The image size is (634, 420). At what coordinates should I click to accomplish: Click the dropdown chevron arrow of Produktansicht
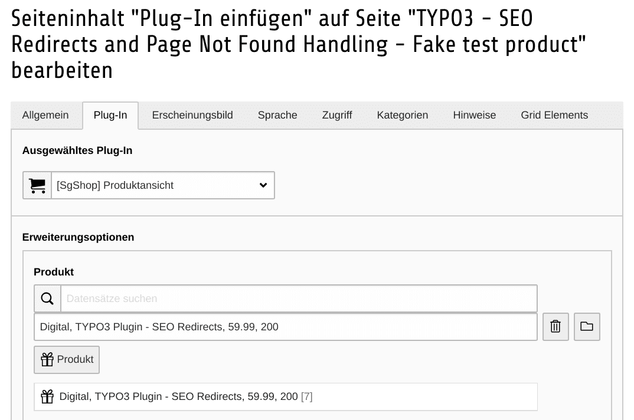(x=263, y=185)
